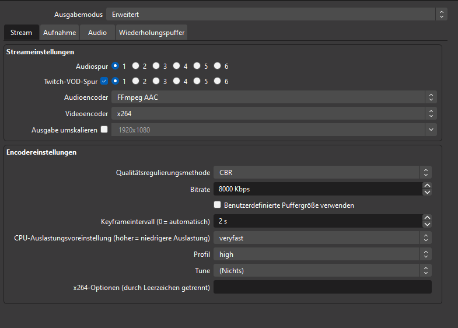This screenshot has height=328, width=458.
Task: Select Twitch-VOD-Spur track 4
Action: pos(176,81)
